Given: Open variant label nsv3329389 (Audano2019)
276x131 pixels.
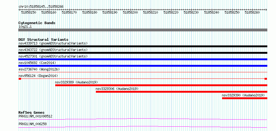Looking at the screenshot, I should 76,82.
